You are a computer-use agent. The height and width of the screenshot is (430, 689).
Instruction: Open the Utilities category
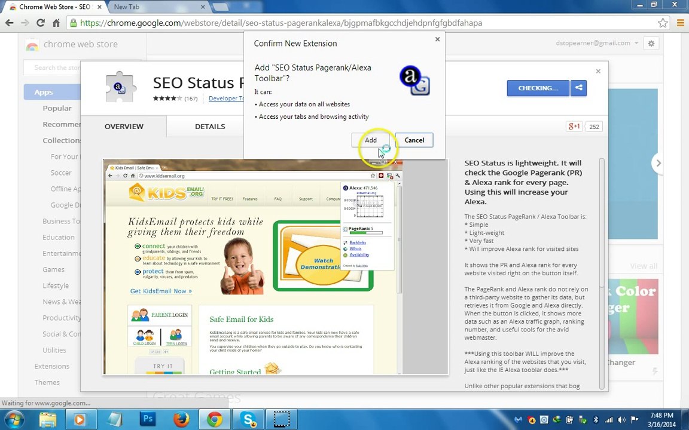coord(54,350)
